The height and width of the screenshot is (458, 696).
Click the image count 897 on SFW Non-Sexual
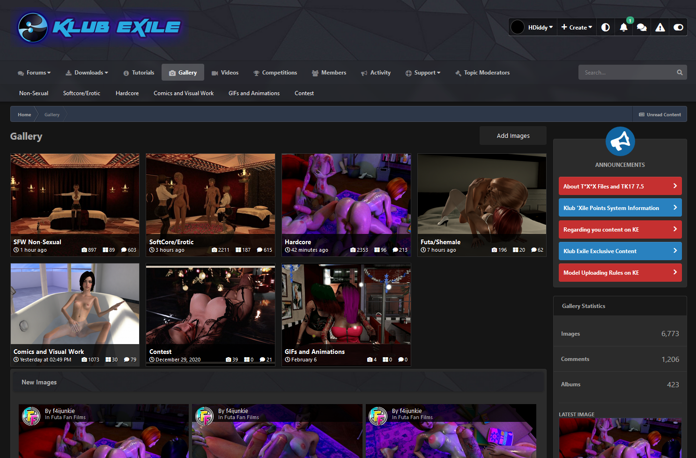89,250
